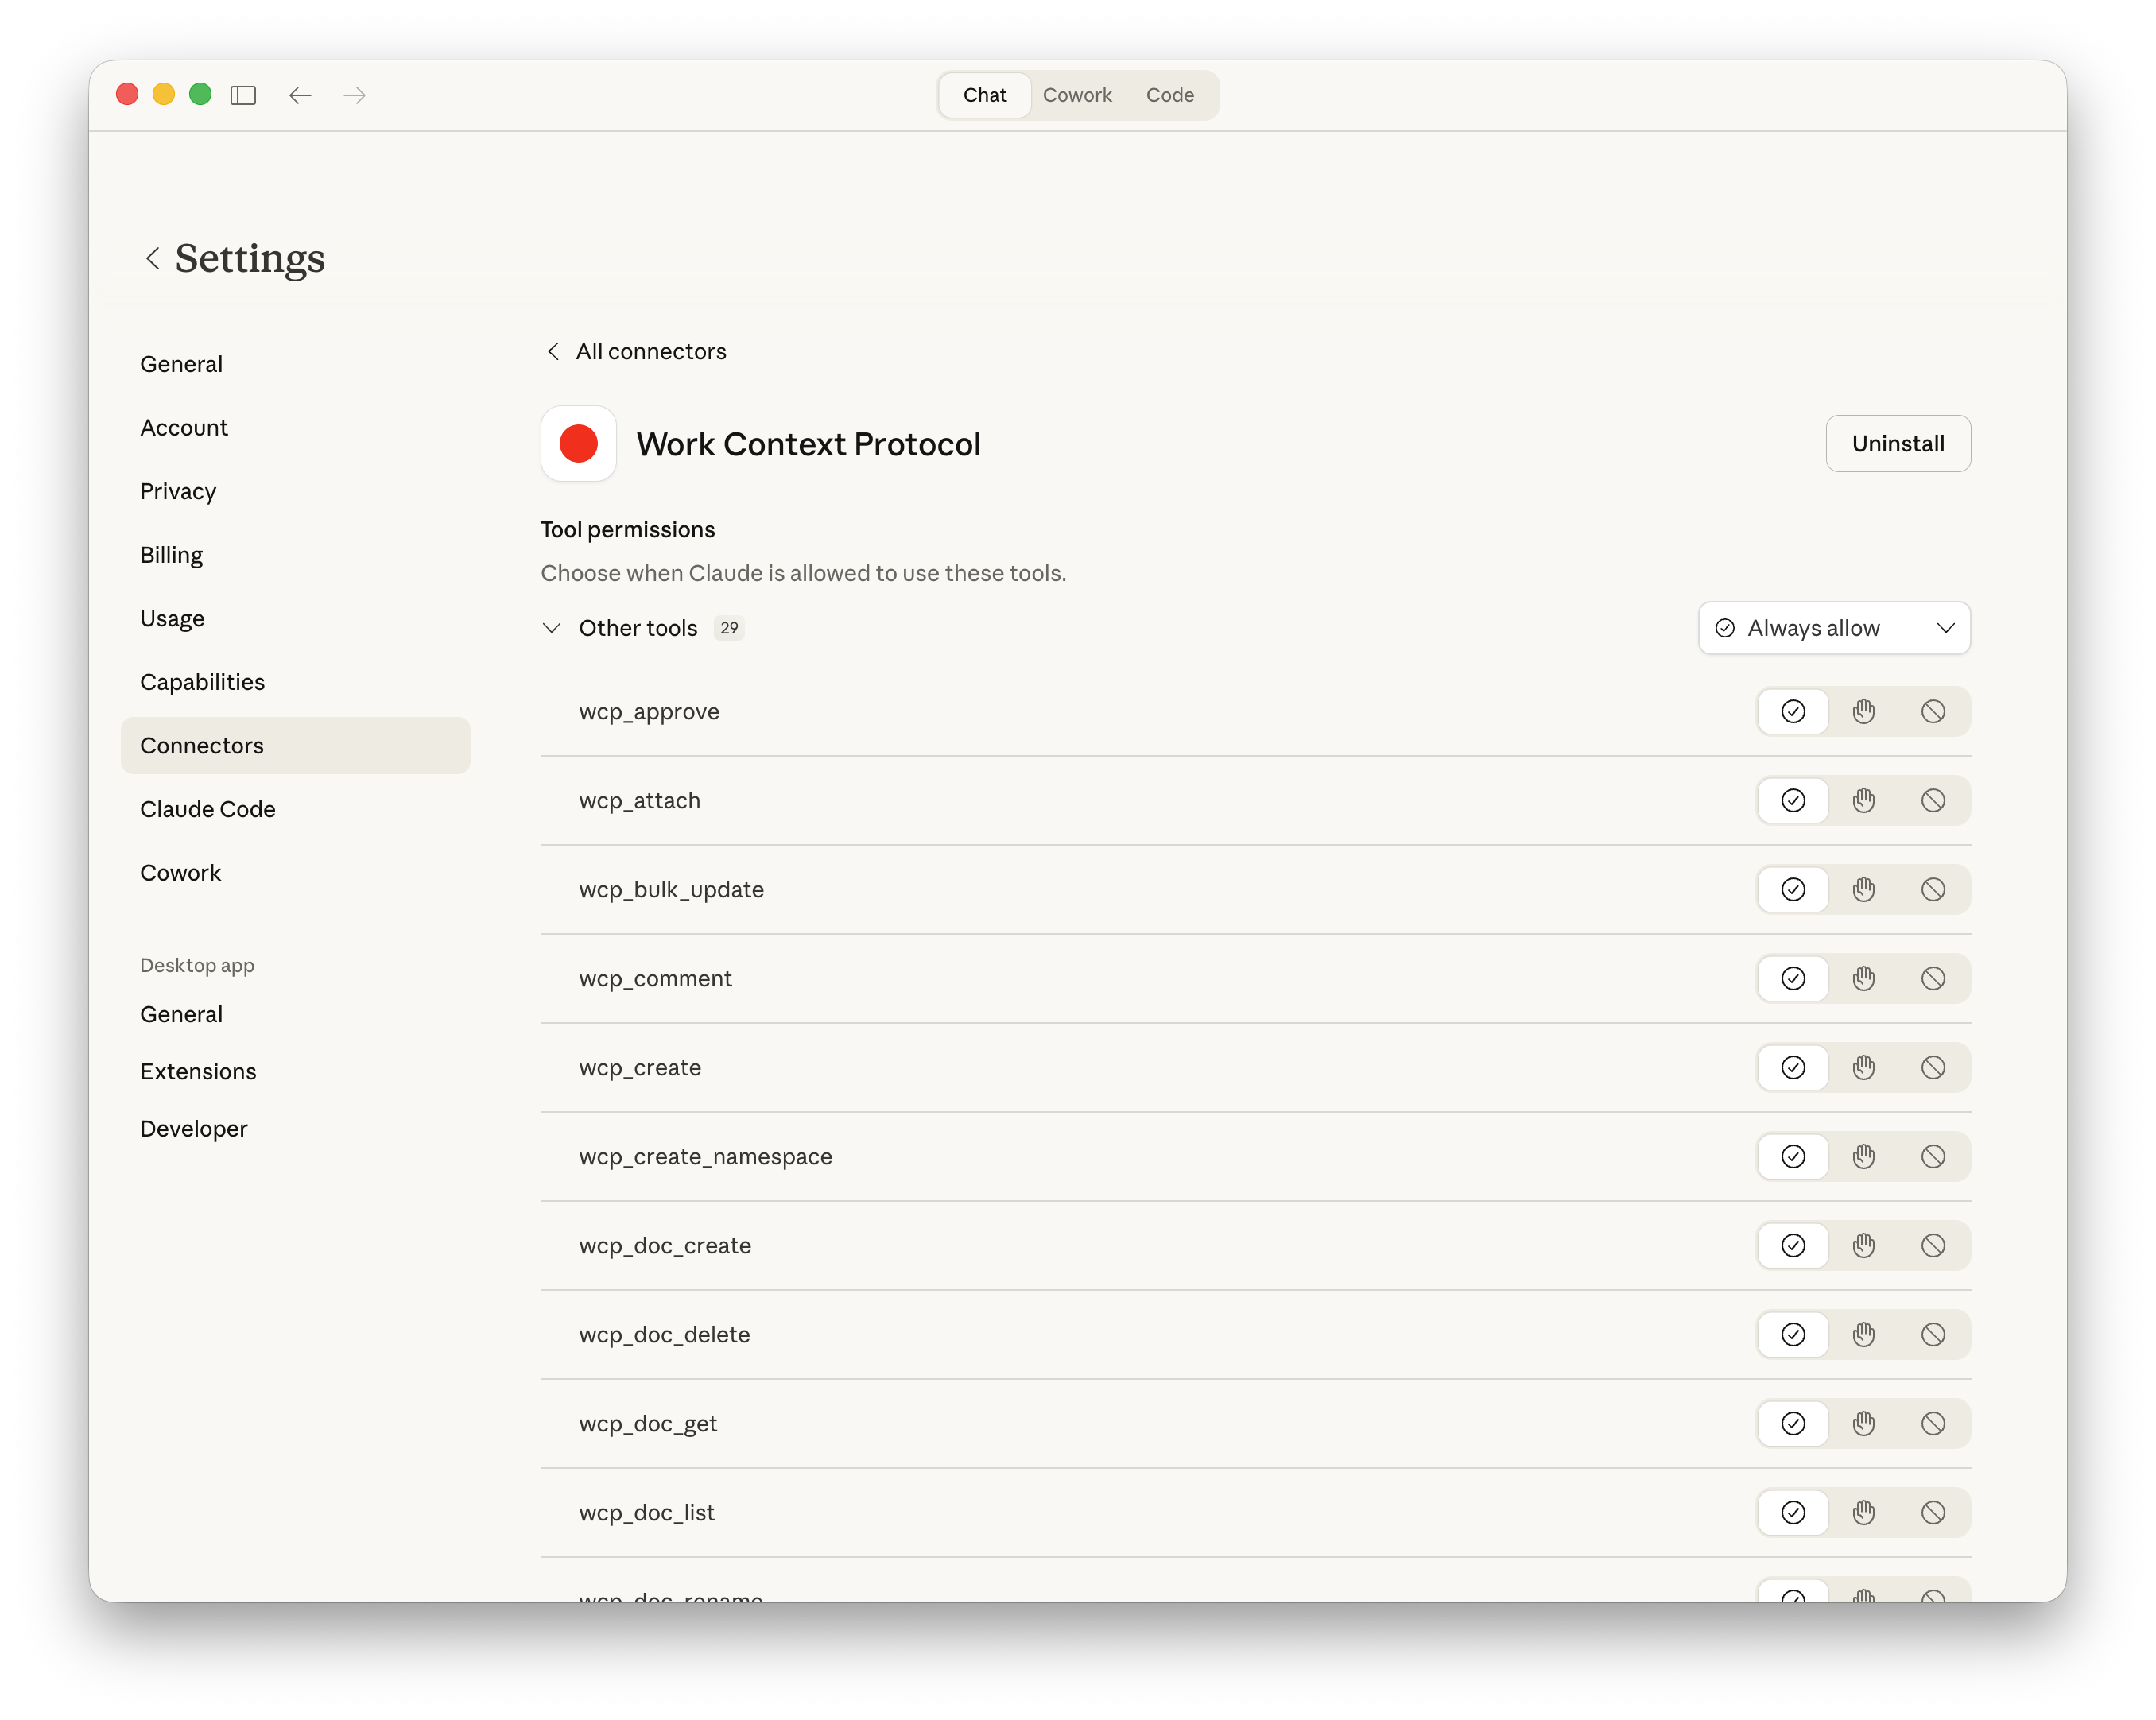Set wcp_doc_get to require confirmation
Image resolution: width=2156 pixels, height=1720 pixels.
pos(1863,1423)
